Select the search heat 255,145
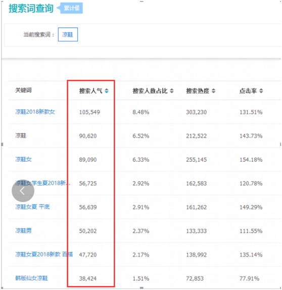 [x=196, y=160]
